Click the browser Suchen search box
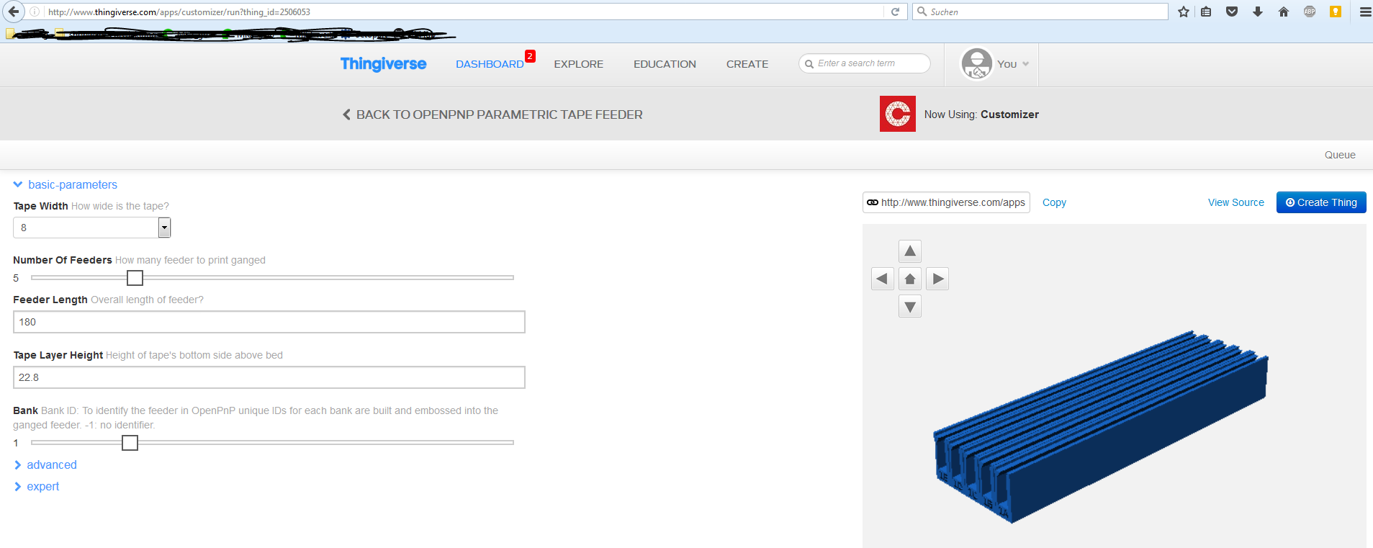 (1040, 12)
